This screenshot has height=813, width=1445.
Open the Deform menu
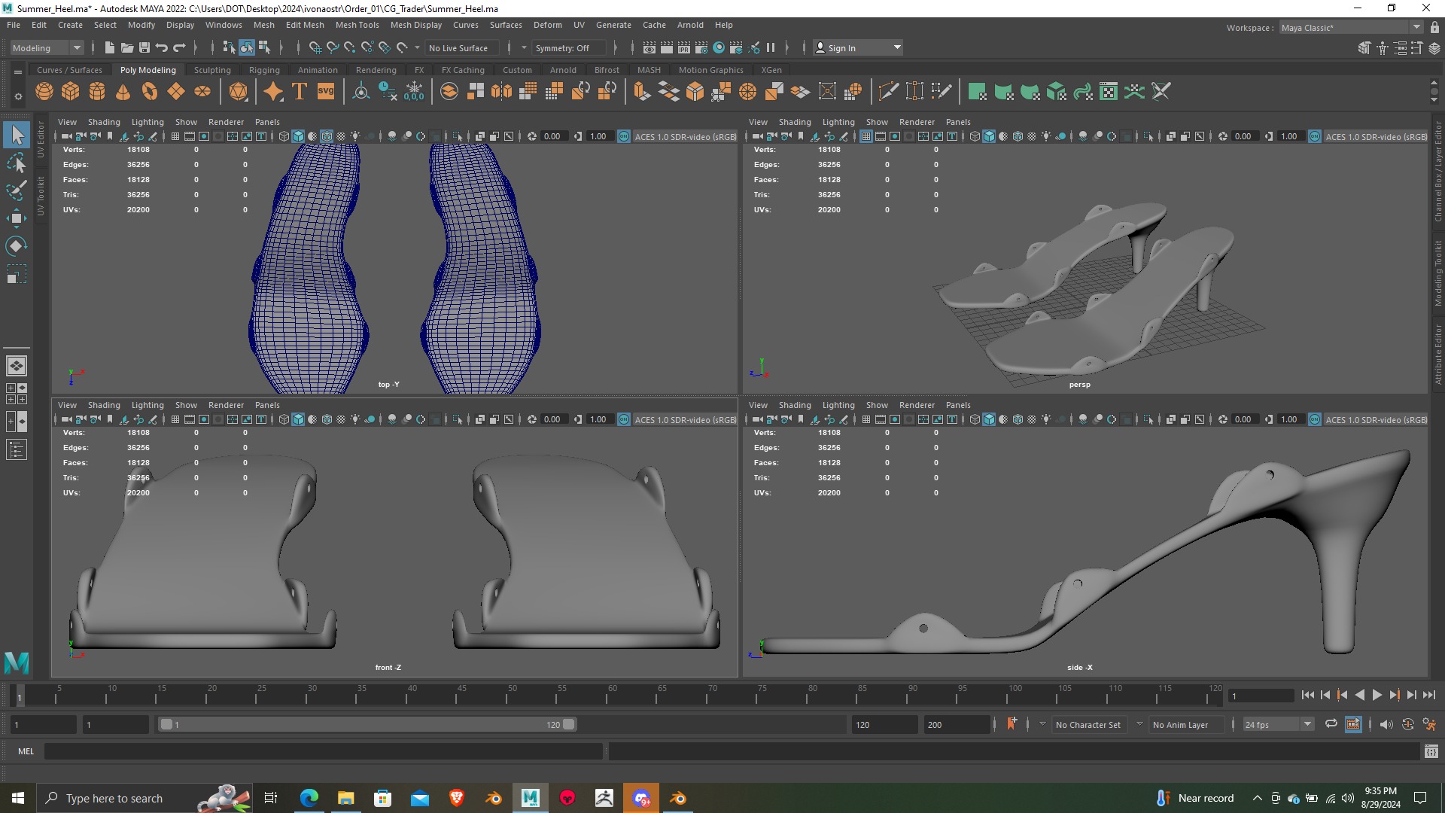(547, 25)
